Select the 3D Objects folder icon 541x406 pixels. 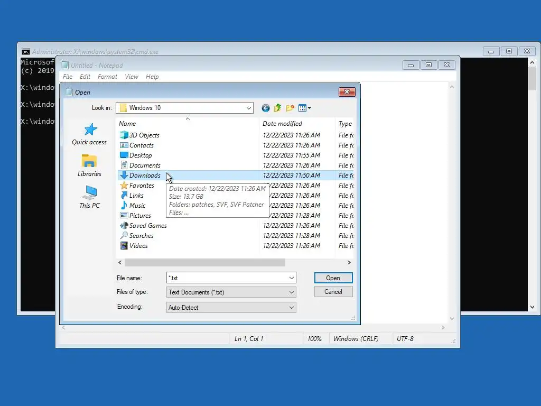(124, 135)
